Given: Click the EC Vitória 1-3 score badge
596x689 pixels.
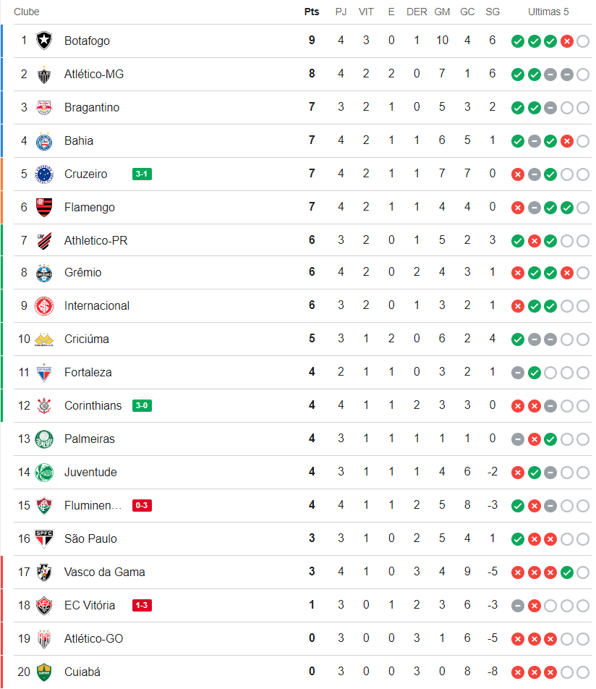Looking at the screenshot, I should pyautogui.click(x=142, y=605).
